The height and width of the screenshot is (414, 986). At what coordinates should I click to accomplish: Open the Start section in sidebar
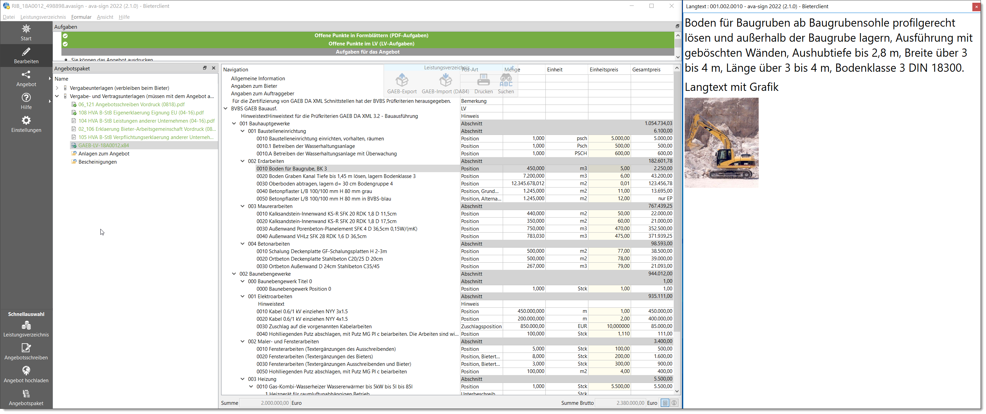pyautogui.click(x=26, y=32)
